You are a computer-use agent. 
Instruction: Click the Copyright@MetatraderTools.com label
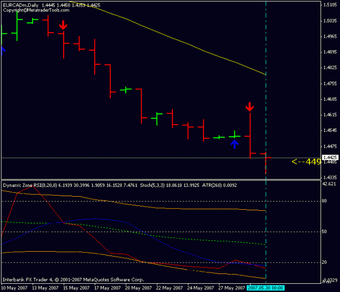(x=36, y=10)
